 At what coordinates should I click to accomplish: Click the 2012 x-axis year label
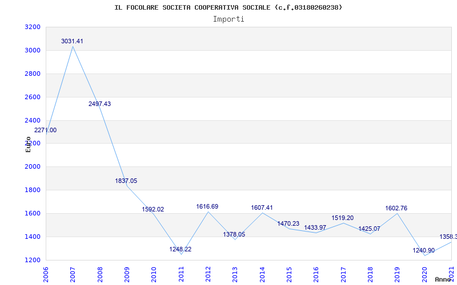pos(208,274)
